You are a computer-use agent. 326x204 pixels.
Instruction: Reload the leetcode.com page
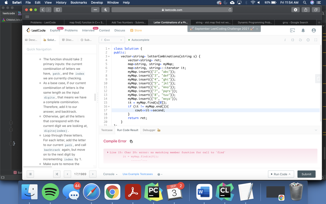pyautogui.click(x=230, y=10)
